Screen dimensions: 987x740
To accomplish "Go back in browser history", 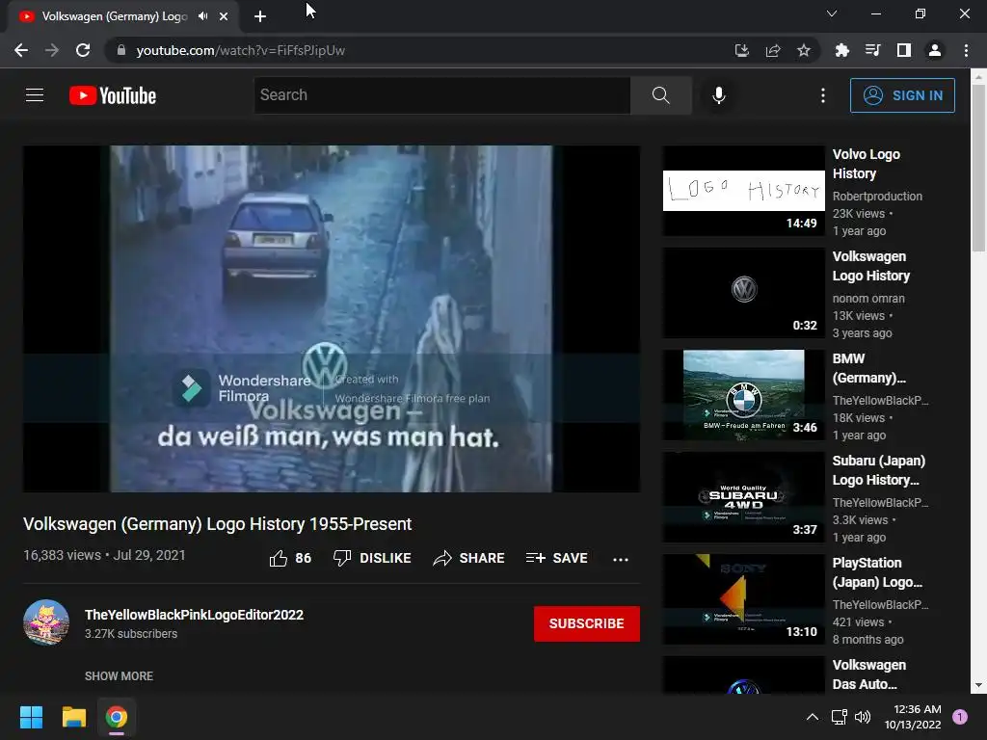I will point(21,50).
